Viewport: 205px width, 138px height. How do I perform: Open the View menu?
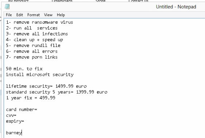click(48, 15)
